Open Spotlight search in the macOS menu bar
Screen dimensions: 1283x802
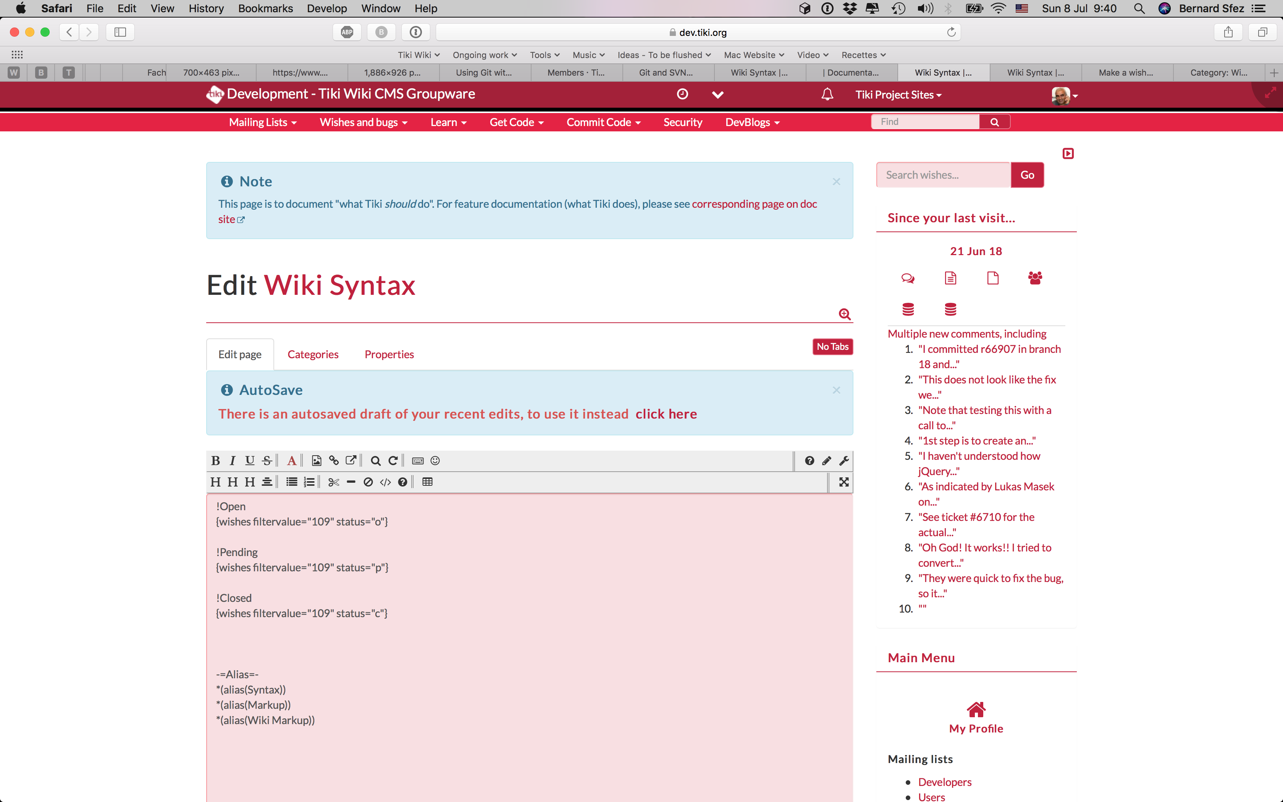1139,8
